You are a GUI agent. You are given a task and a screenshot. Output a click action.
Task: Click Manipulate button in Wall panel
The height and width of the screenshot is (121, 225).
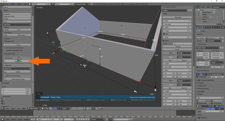[x=178, y=18]
